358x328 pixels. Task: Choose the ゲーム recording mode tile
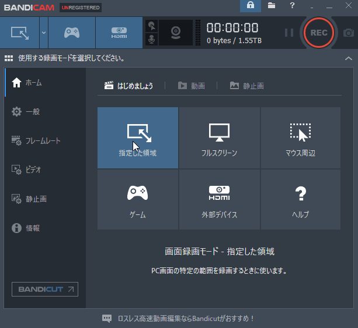pyautogui.click(x=138, y=199)
